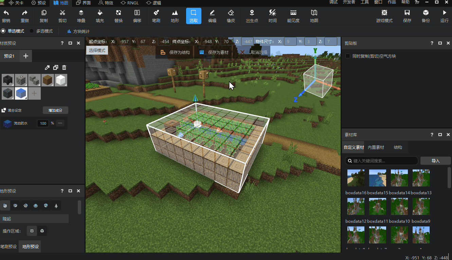Select the white block material swatch
This screenshot has height=260, width=452.
(61, 80)
